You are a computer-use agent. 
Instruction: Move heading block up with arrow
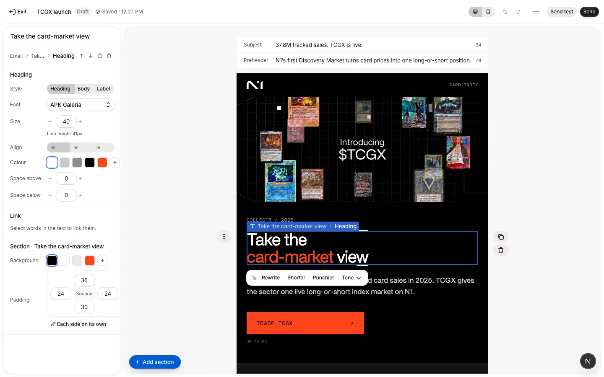coord(81,56)
